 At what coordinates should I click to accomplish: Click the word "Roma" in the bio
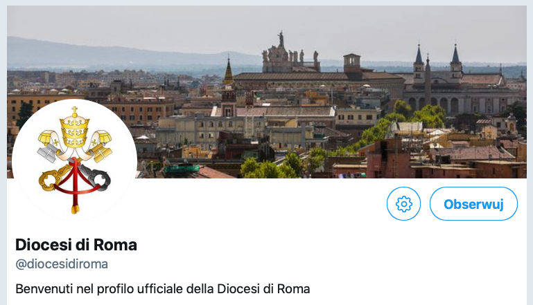(x=294, y=288)
